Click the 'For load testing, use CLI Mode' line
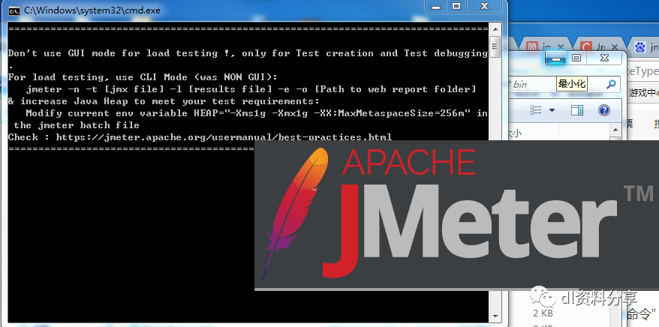Viewport: 659px width, 327px height. 143,77
